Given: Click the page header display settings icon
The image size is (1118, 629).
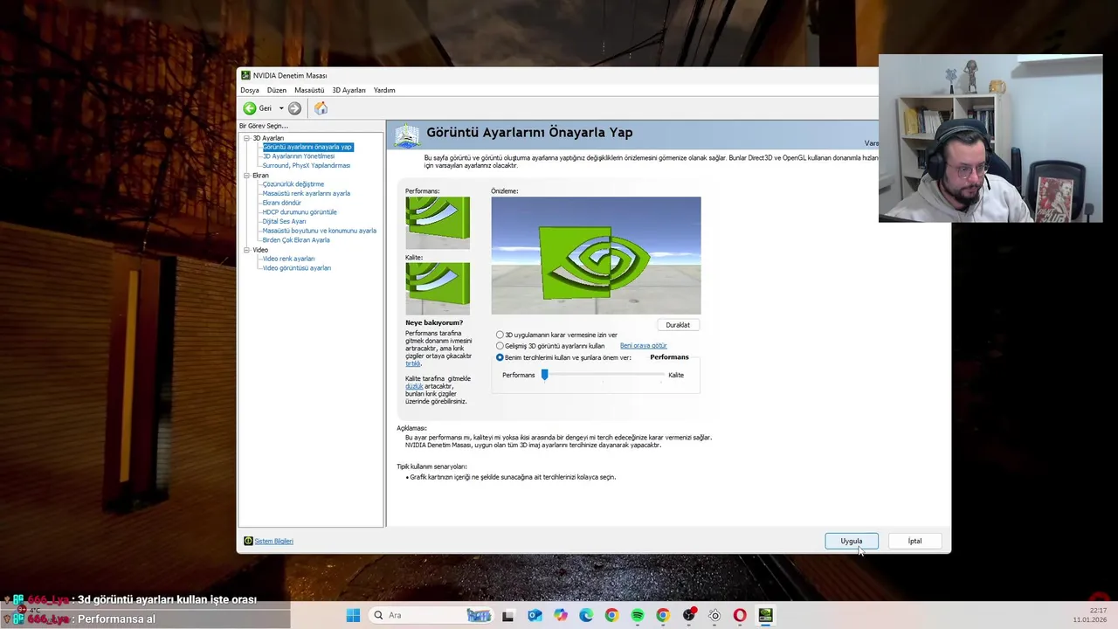Looking at the screenshot, I should click(x=406, y=135).
